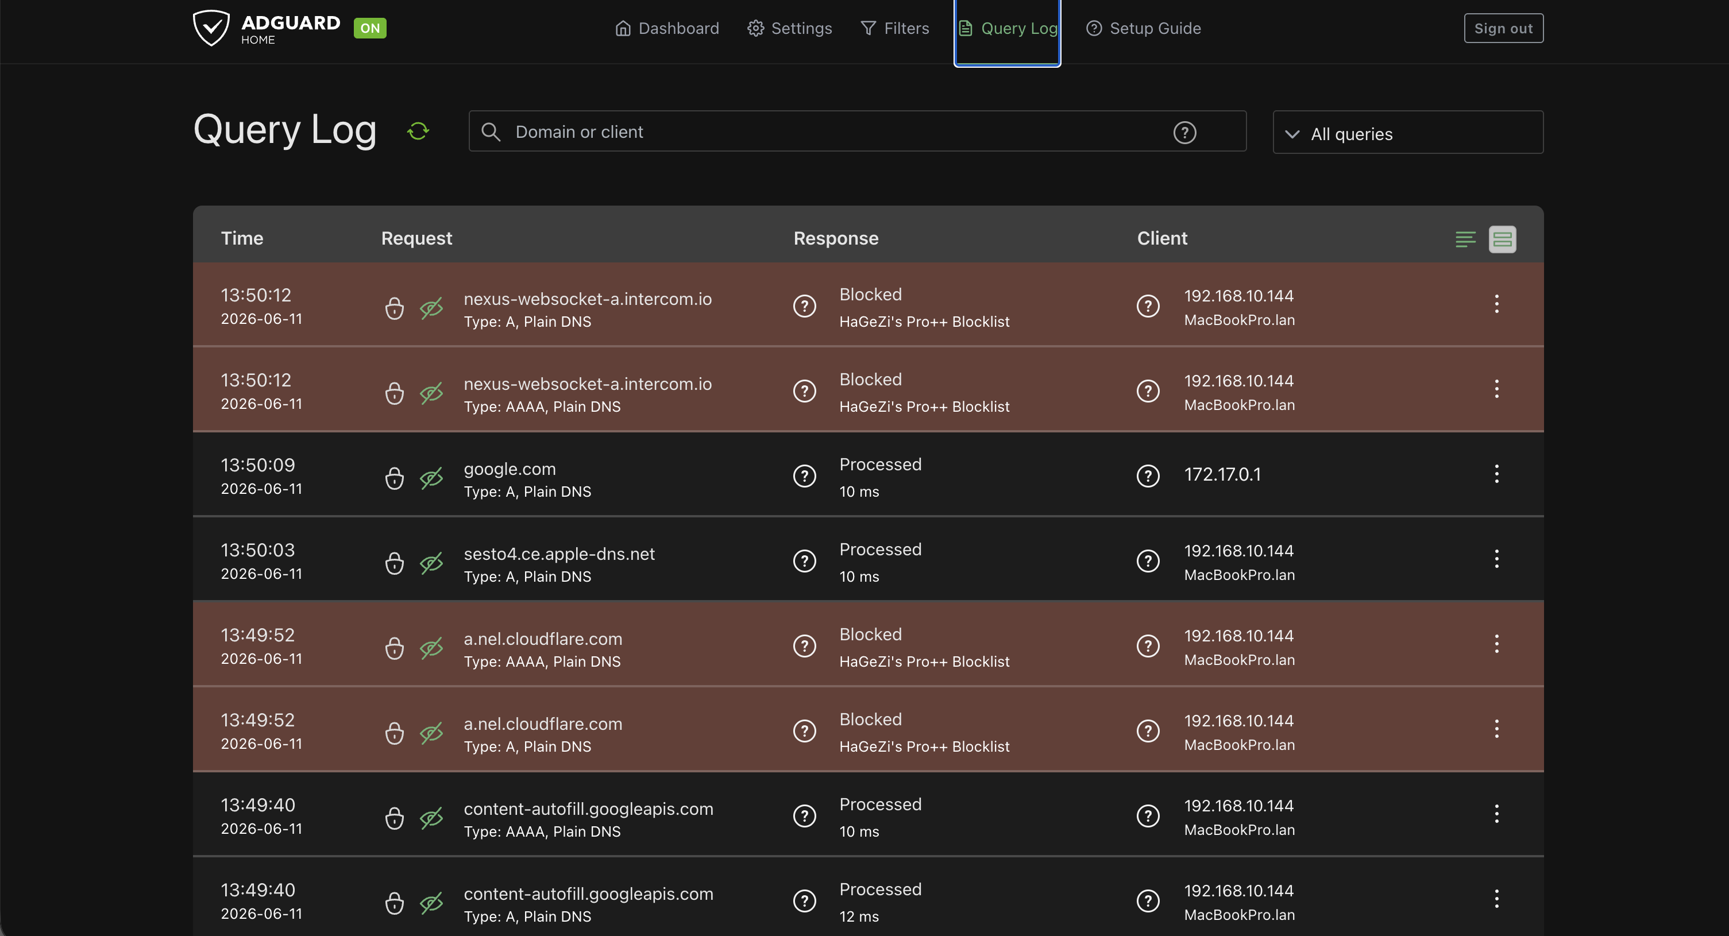1729x936 pixels.
Task: Switch to detailed table view icon
Action: pyautogui.click(x=1502, y=239)
